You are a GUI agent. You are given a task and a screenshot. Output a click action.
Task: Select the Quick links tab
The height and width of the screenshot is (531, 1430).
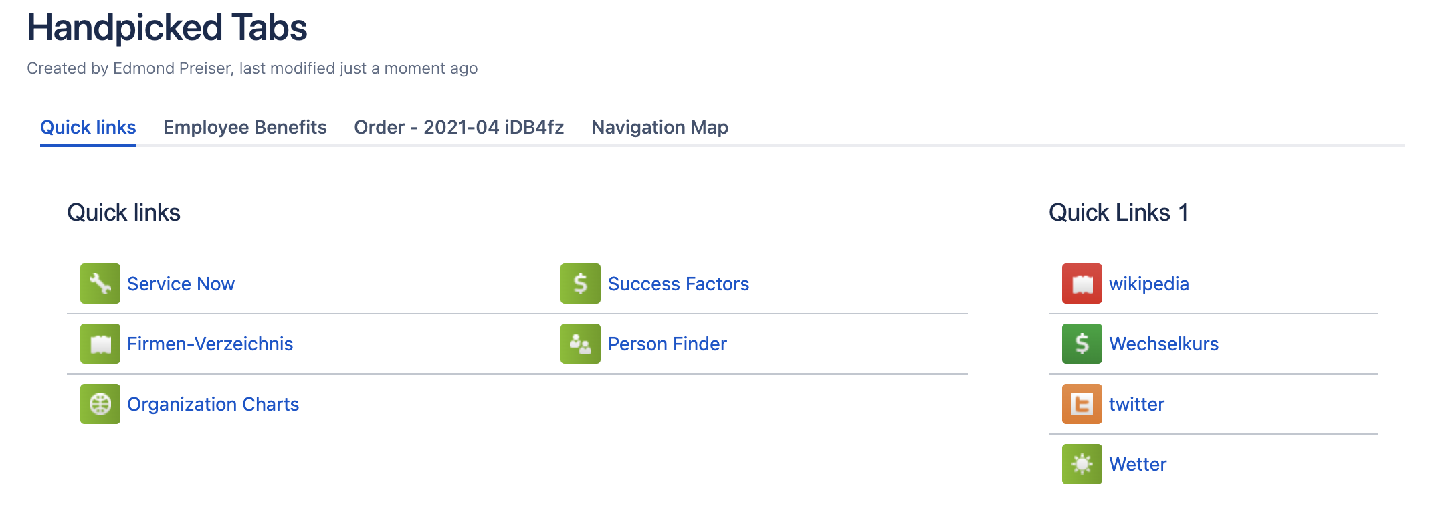pyautogui.click(x=88, y=127)
